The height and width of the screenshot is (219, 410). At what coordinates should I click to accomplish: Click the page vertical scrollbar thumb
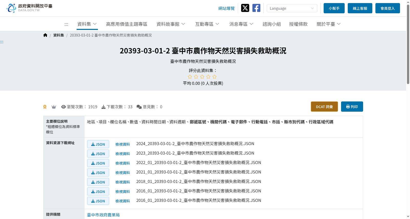(x=408, y=44)
